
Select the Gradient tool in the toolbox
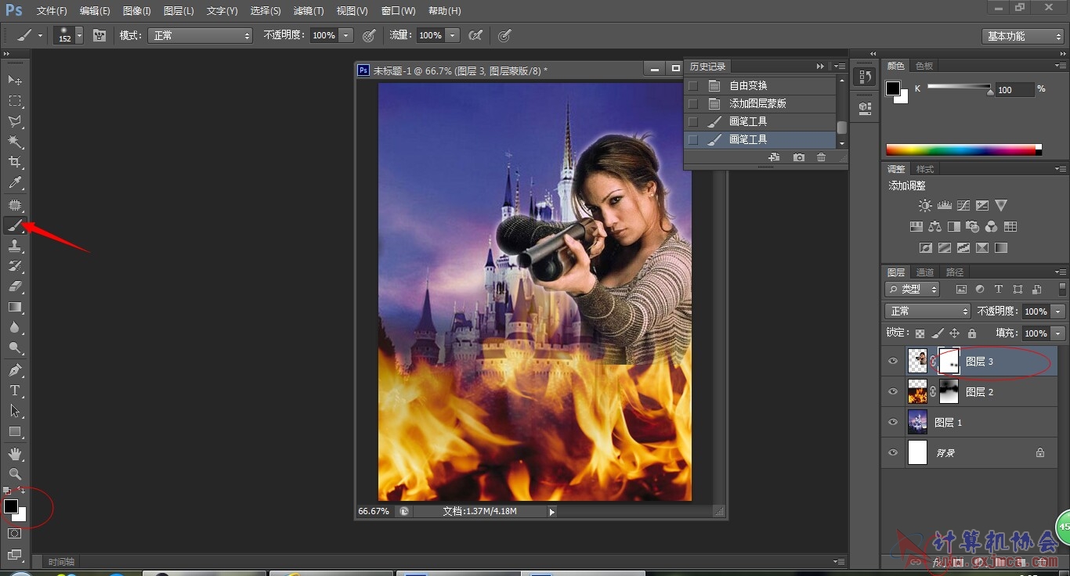(15, 307)
